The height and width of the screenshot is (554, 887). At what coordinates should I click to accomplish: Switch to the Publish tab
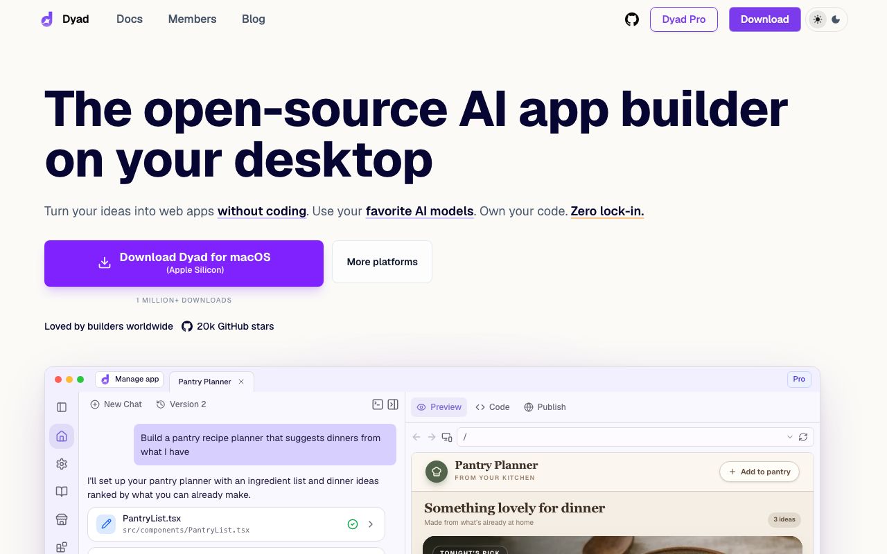(x=545, y=407)
